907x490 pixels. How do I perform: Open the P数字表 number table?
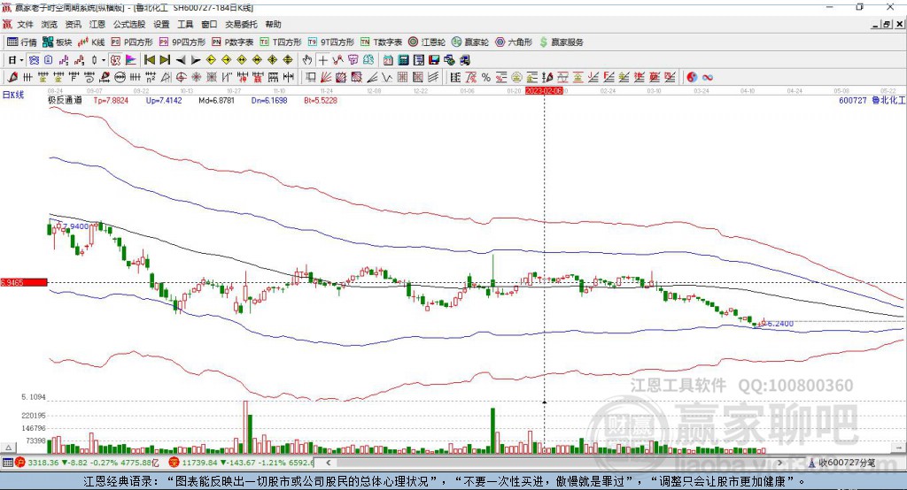233,42
